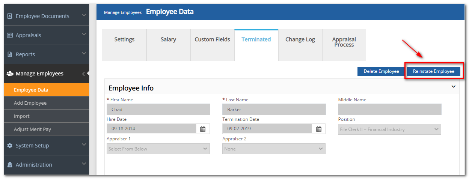Click the Employee Documents sidebar icon

(x=10, y=16)
